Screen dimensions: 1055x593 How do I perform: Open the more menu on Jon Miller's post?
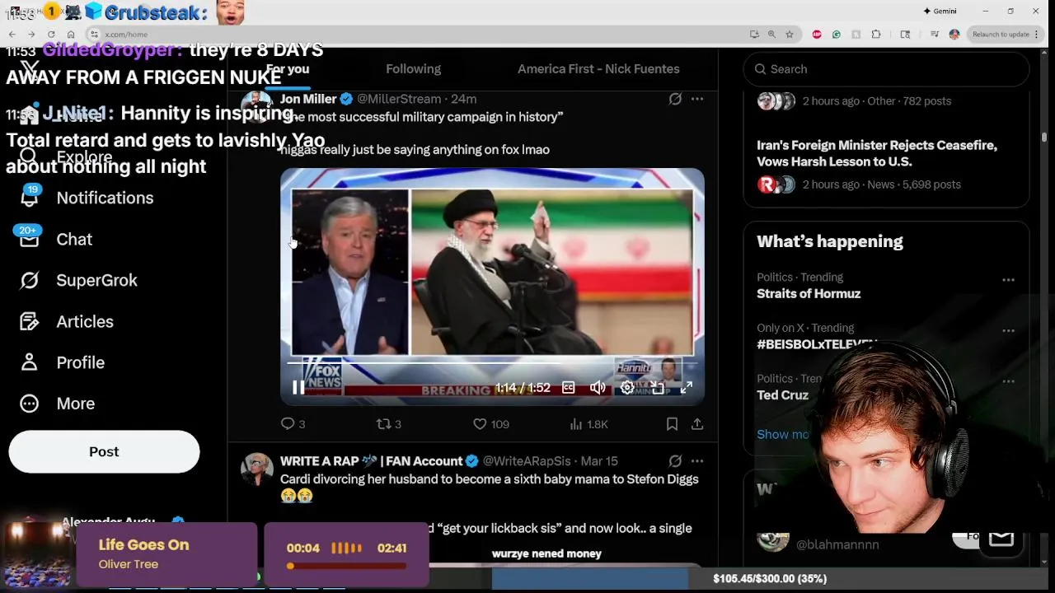pyautogui.click(x=697, y=99)
